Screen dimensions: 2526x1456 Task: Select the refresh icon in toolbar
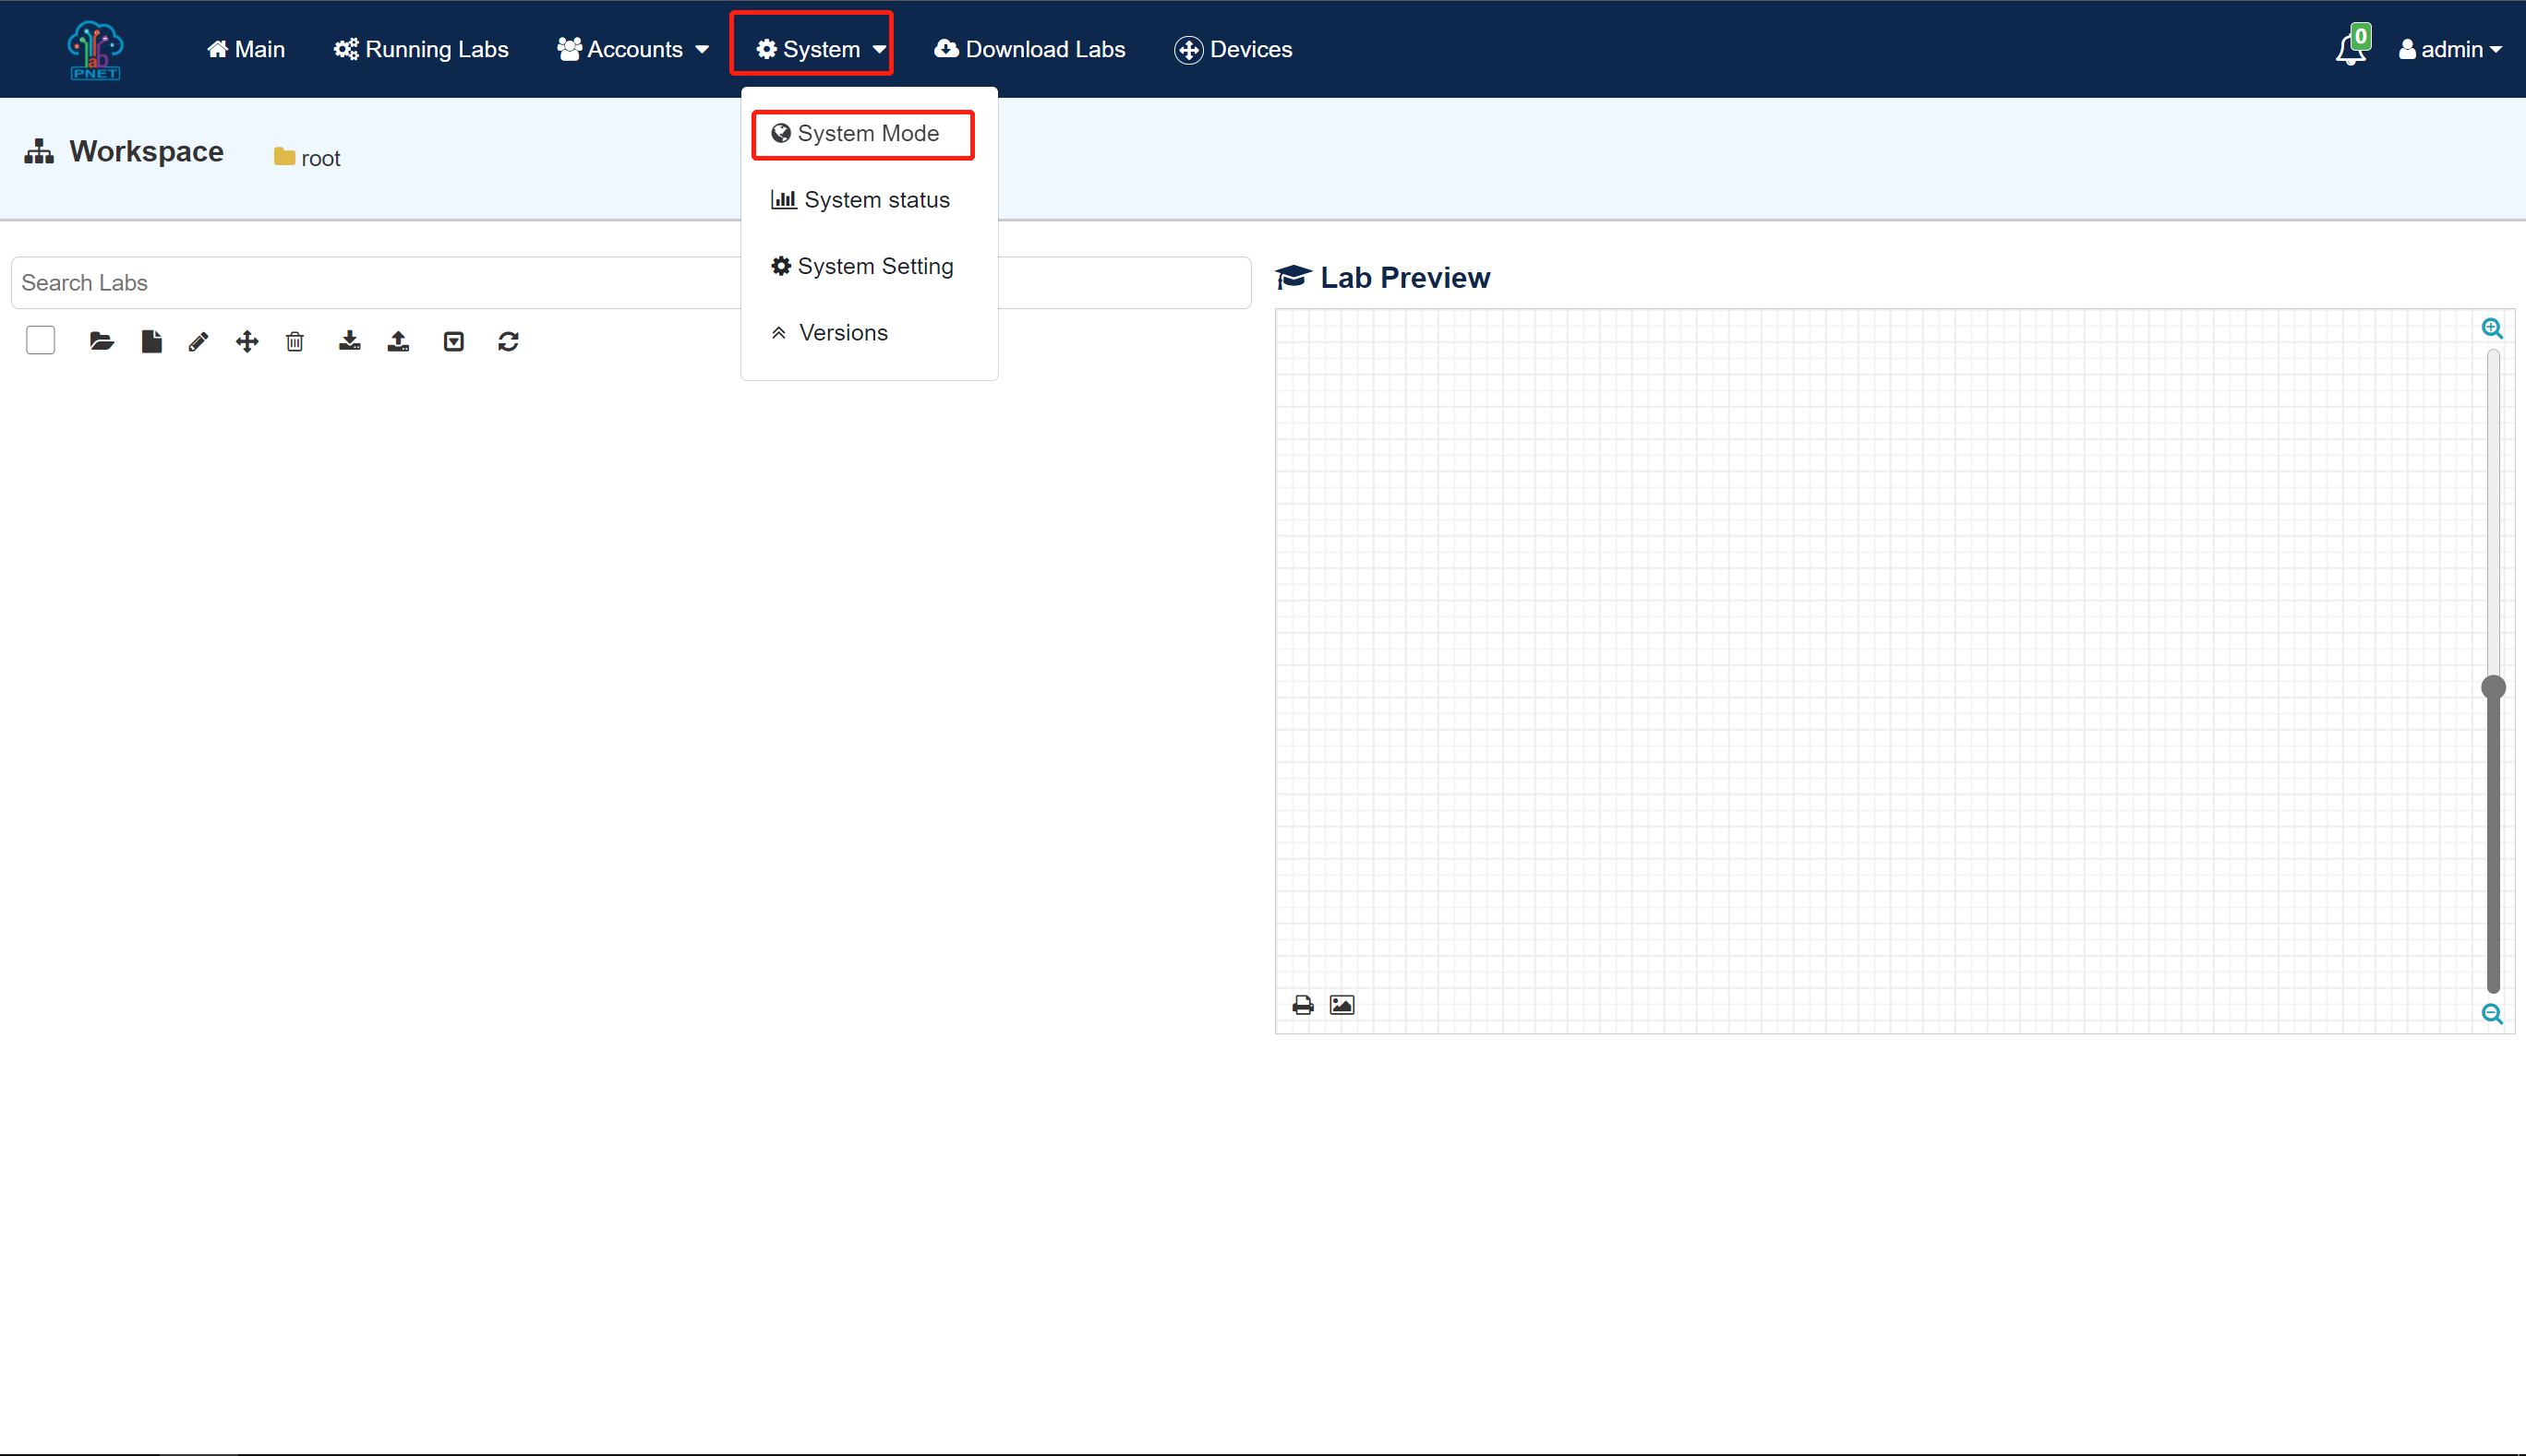509,341
